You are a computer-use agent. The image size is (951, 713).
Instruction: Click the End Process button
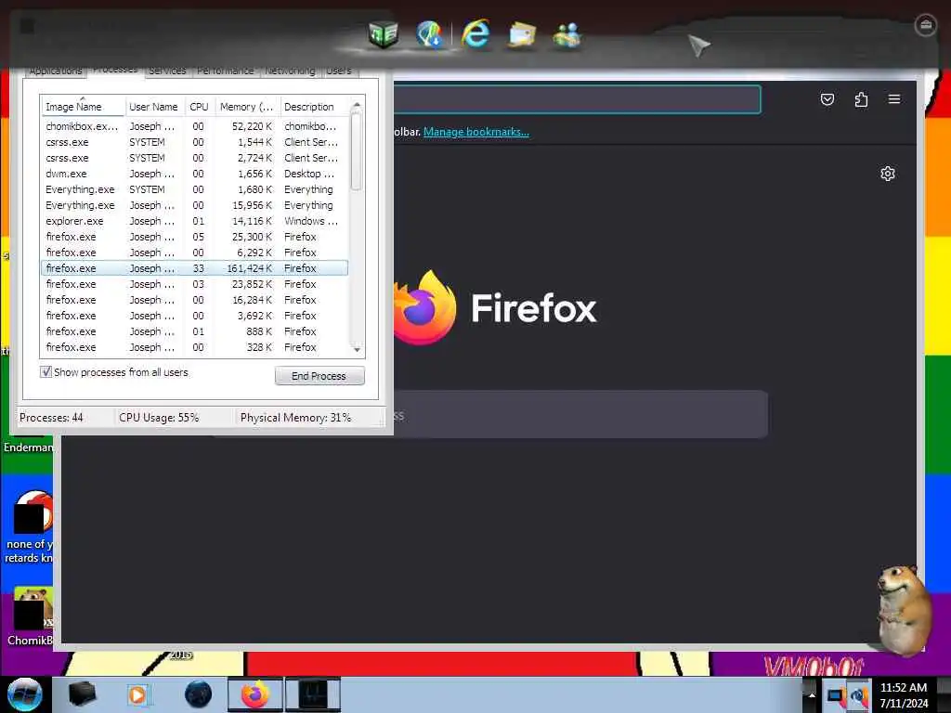[319, 376]
